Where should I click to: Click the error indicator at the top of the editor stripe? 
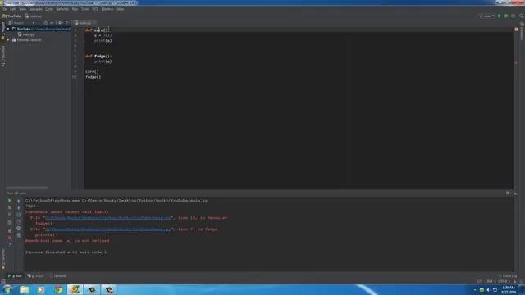click(x=516, y=29)
